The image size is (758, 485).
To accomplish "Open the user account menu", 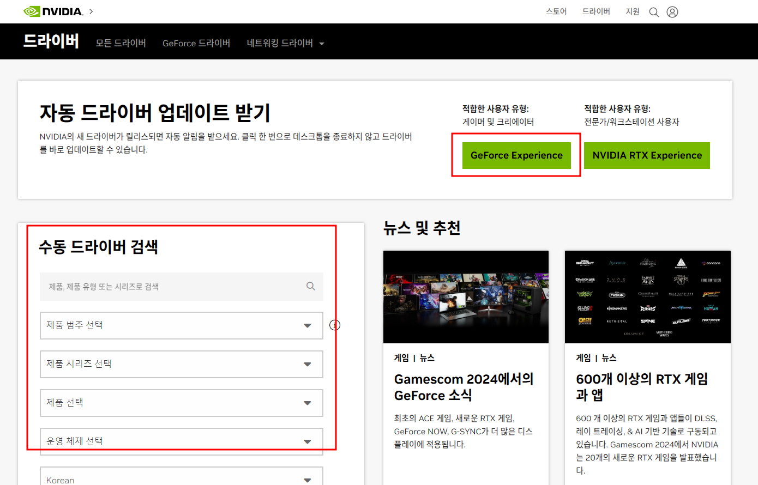I will 672,11.
